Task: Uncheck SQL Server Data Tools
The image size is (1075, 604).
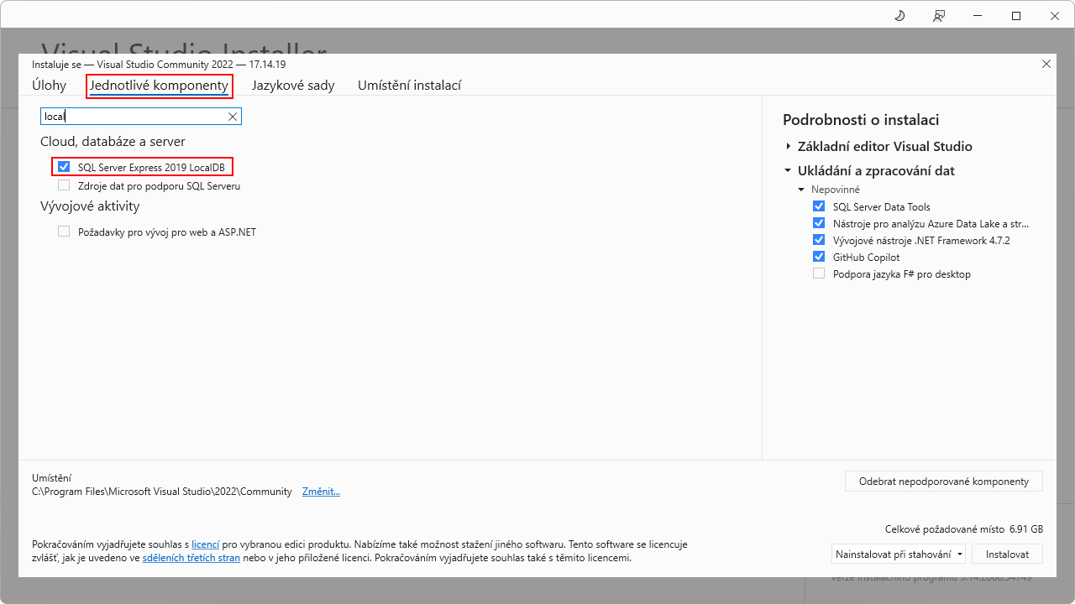Action: tap(818, 206)
